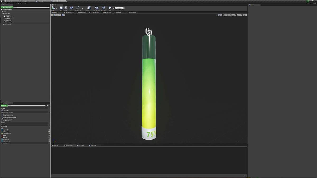Add a new variable with plus icon
Screen dimensions: 317x178
[49, 125]
